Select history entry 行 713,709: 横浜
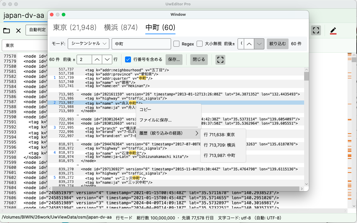357x223 pixels. 223,145
